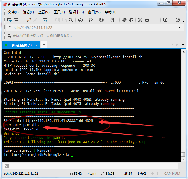This screenshot has width=188, height=179.
Task: Open the 窗口(W) menu
Action: coord(94,12)
